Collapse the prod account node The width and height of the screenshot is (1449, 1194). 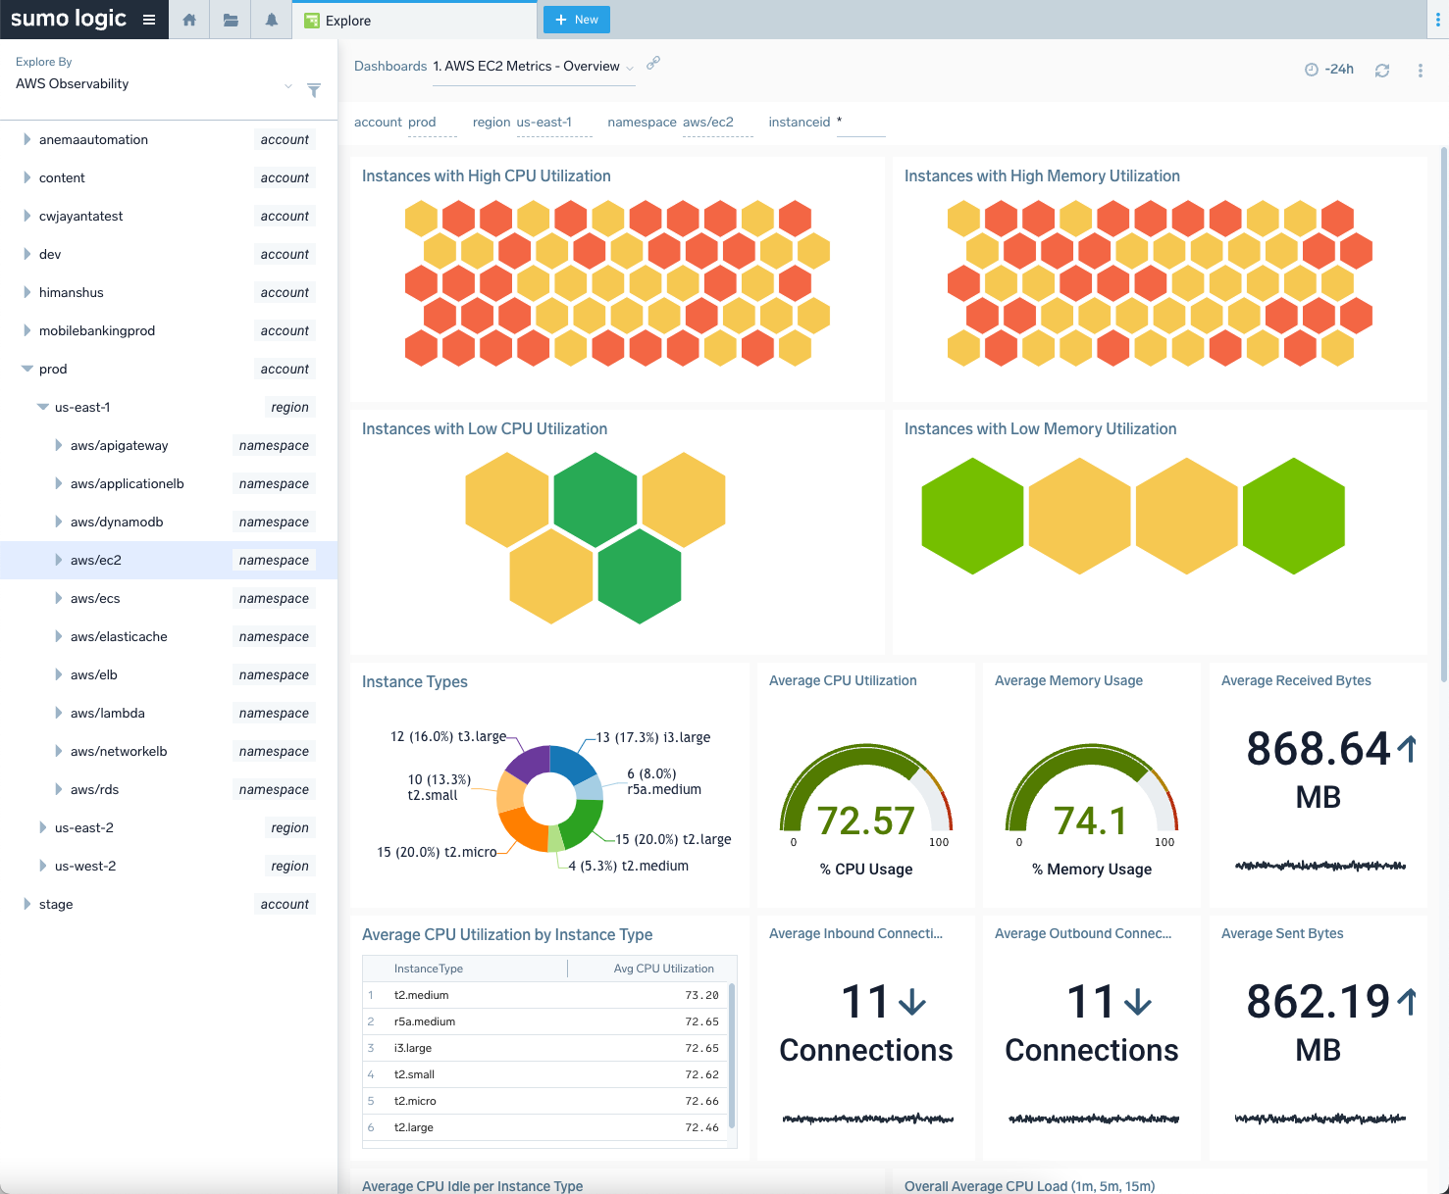[26, 369]
